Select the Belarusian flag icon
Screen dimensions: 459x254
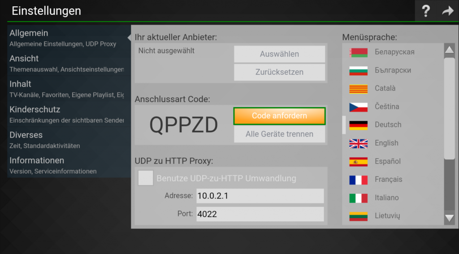tap(358, 52)
